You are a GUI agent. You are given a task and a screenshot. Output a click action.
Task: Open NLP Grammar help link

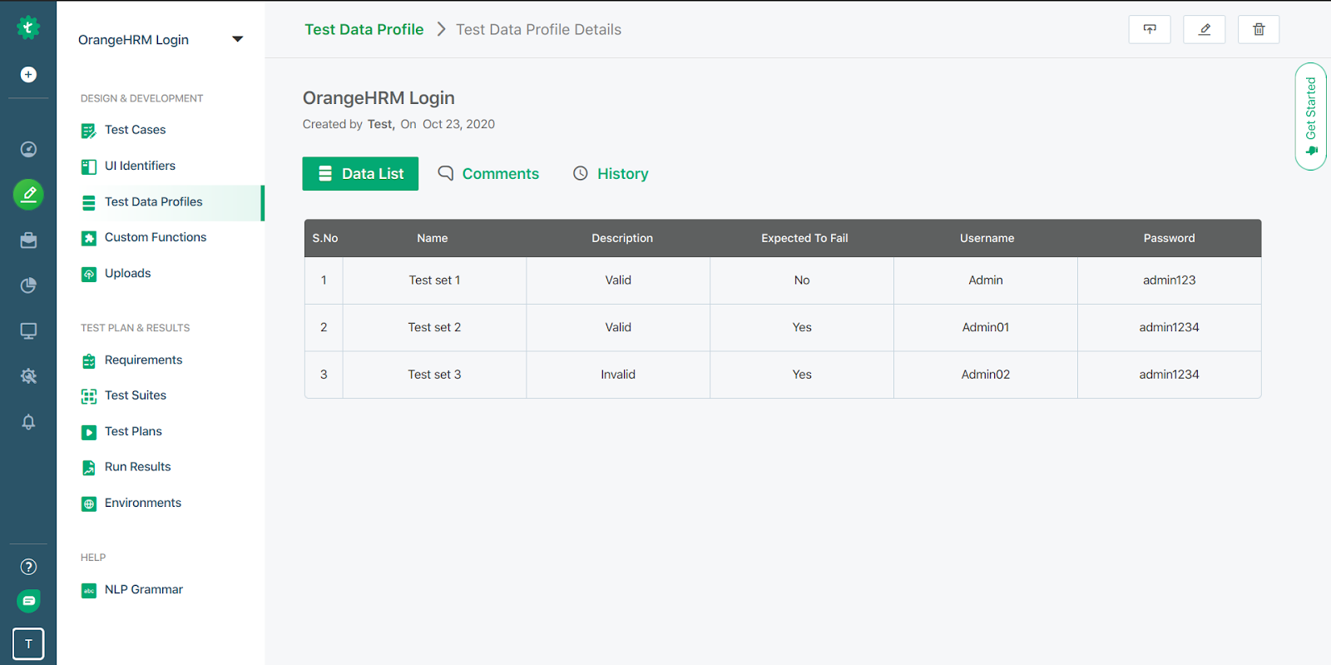143,589
